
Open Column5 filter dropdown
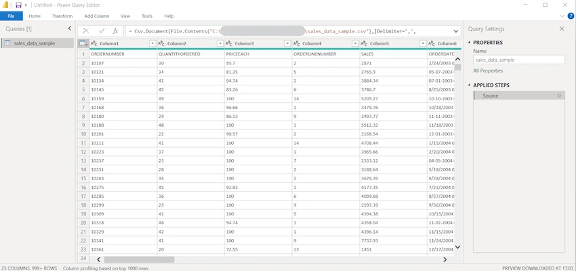(x=423, y=43)
